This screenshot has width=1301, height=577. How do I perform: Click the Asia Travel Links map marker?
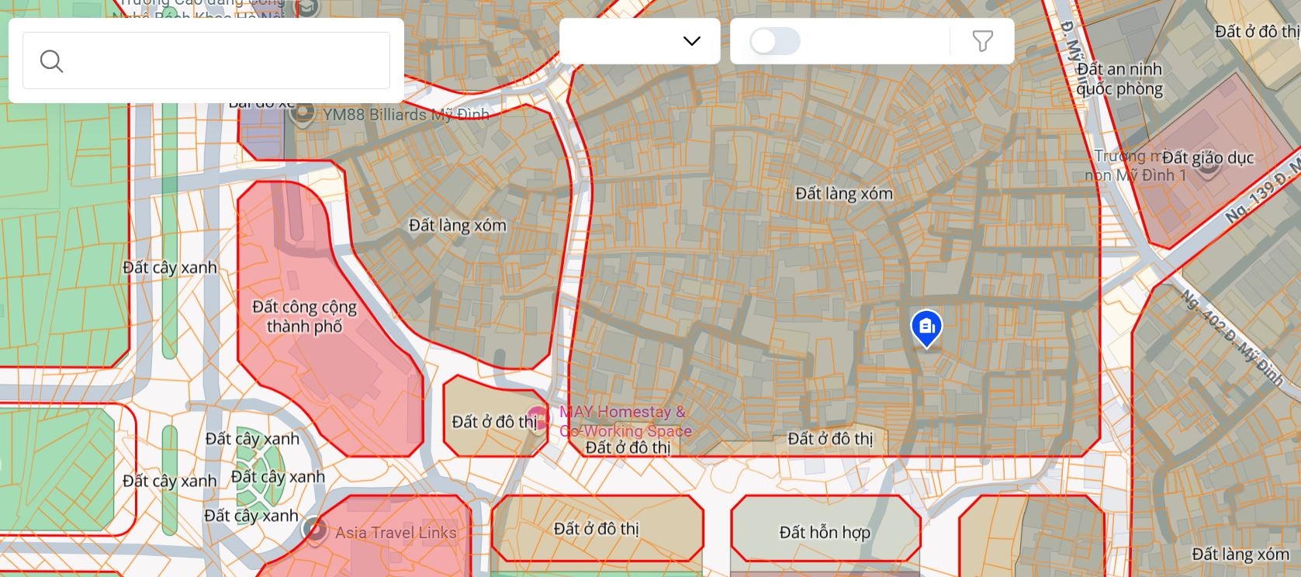(x=314, y=531)
